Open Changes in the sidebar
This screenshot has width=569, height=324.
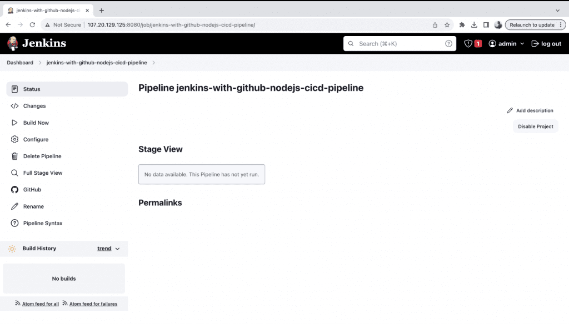[67, 106]
